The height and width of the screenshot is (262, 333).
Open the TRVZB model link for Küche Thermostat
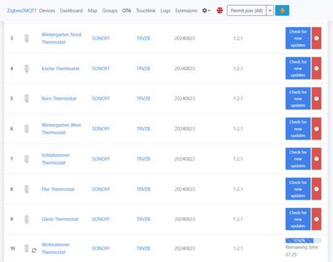tap(143, 68)
